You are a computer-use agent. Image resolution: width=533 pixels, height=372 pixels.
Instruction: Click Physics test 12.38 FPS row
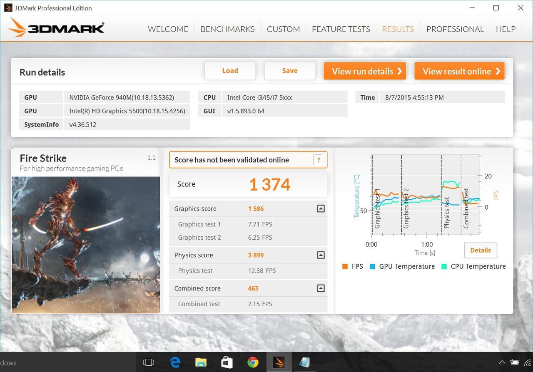coord(248,271)
